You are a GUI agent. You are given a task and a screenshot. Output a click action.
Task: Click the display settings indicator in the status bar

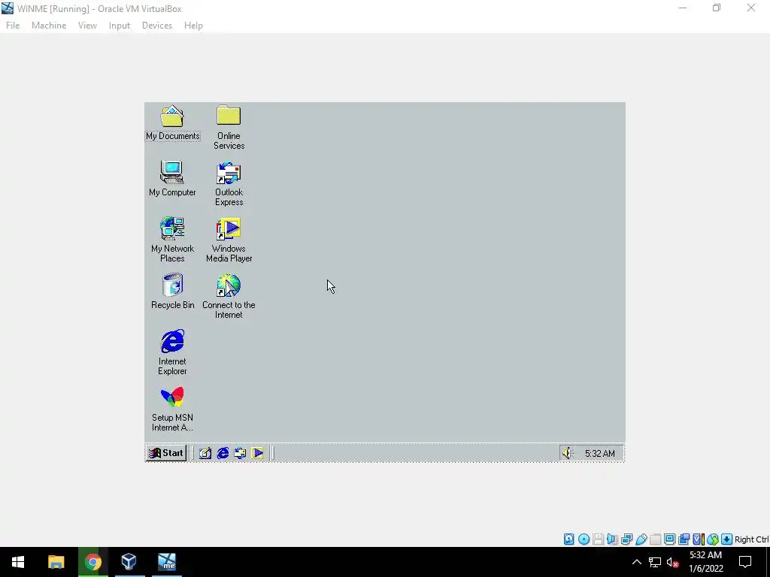point(669,539)
